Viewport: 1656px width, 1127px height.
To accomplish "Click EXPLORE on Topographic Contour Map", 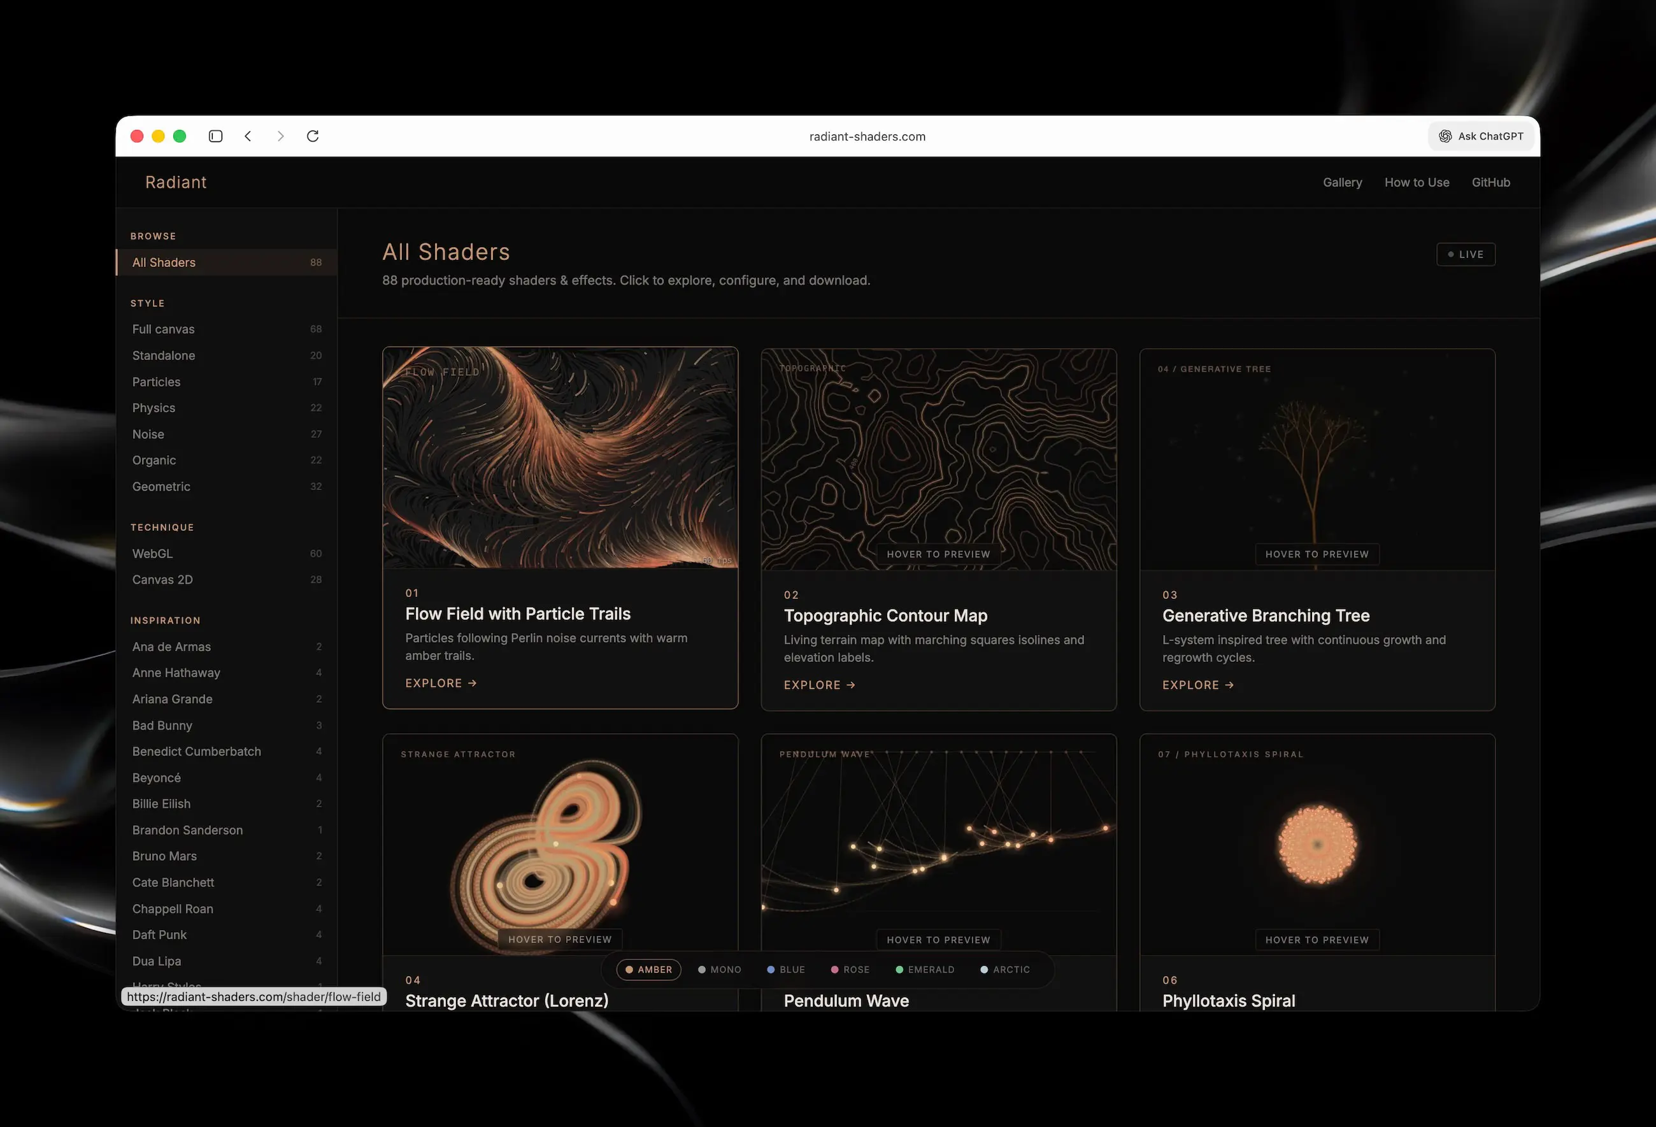I will [818, 685].
